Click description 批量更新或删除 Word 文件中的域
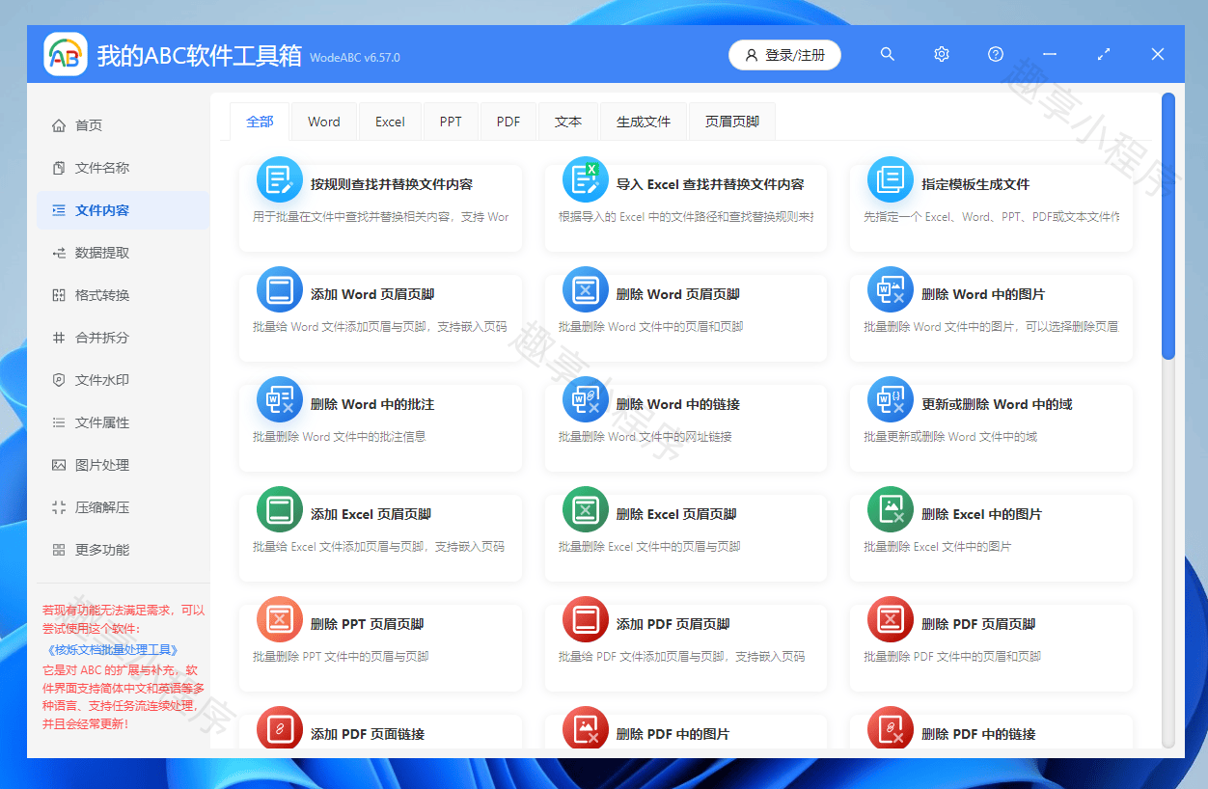 point(950,437)
